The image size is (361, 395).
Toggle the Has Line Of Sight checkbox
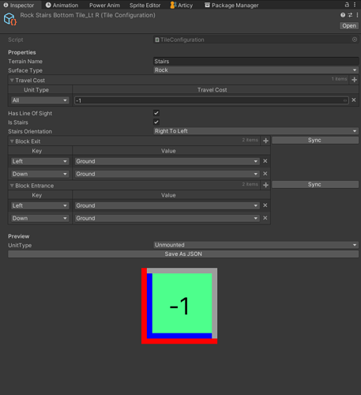pyautogui.click(x=156, y=113)
